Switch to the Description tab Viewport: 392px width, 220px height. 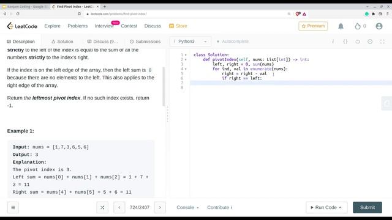21,42
